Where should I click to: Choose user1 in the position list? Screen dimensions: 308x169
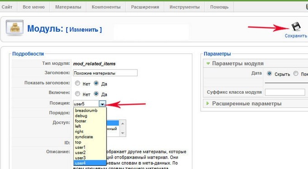(90, 147)
